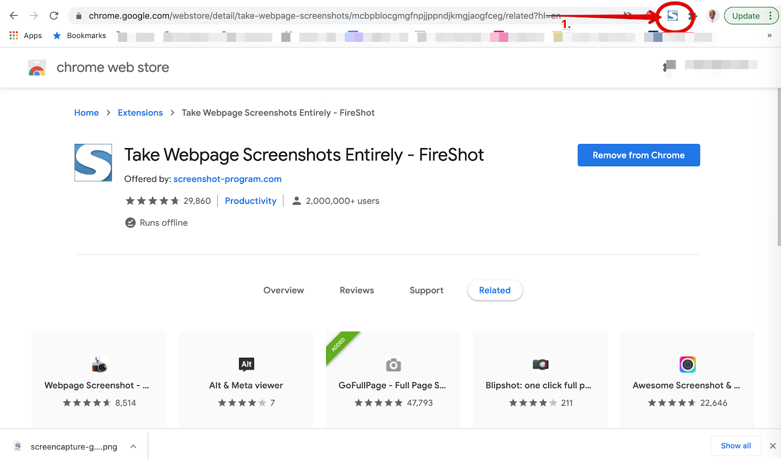
Task: Click the FireShot extension title heading
Action: (304, 155)
